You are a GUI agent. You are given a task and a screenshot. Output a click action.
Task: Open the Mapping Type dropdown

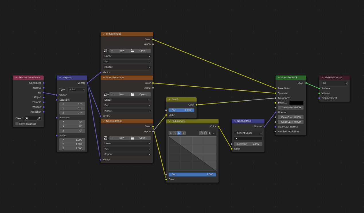77,89
